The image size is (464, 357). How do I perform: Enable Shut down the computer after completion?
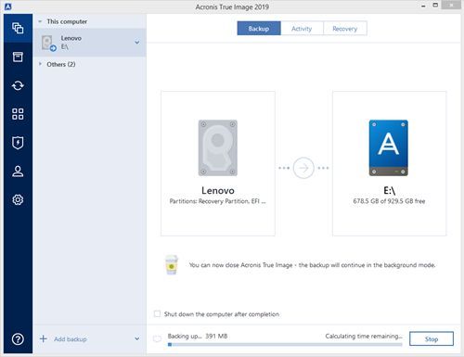(157, 313)
